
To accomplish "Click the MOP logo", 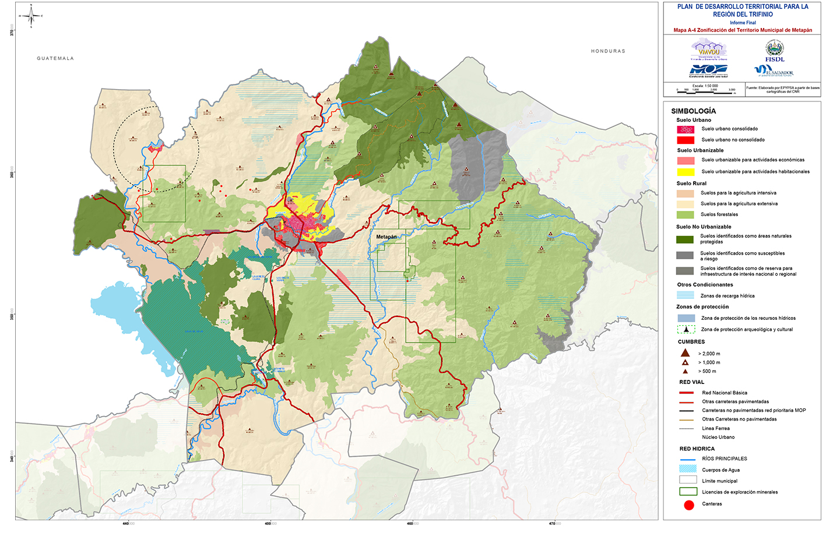I will point(708,70).
